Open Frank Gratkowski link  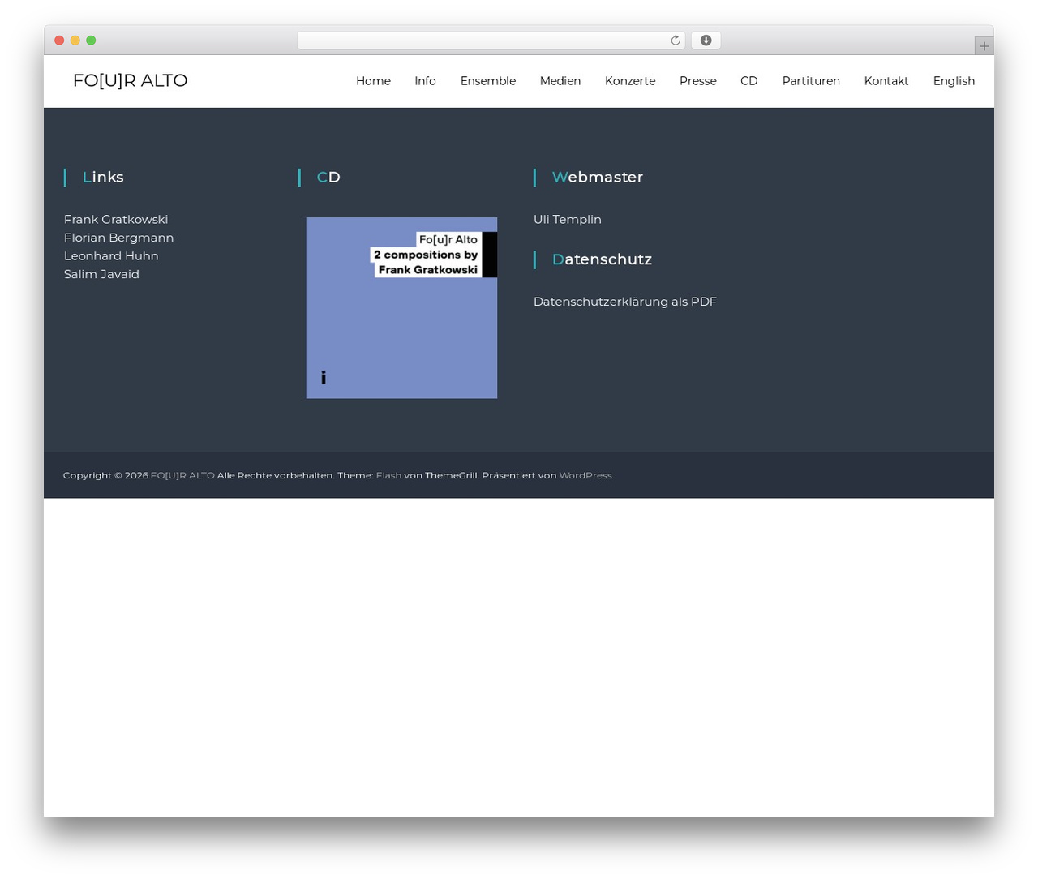(x=116, y=220)
